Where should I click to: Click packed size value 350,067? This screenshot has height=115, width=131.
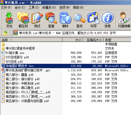[96, 96]
